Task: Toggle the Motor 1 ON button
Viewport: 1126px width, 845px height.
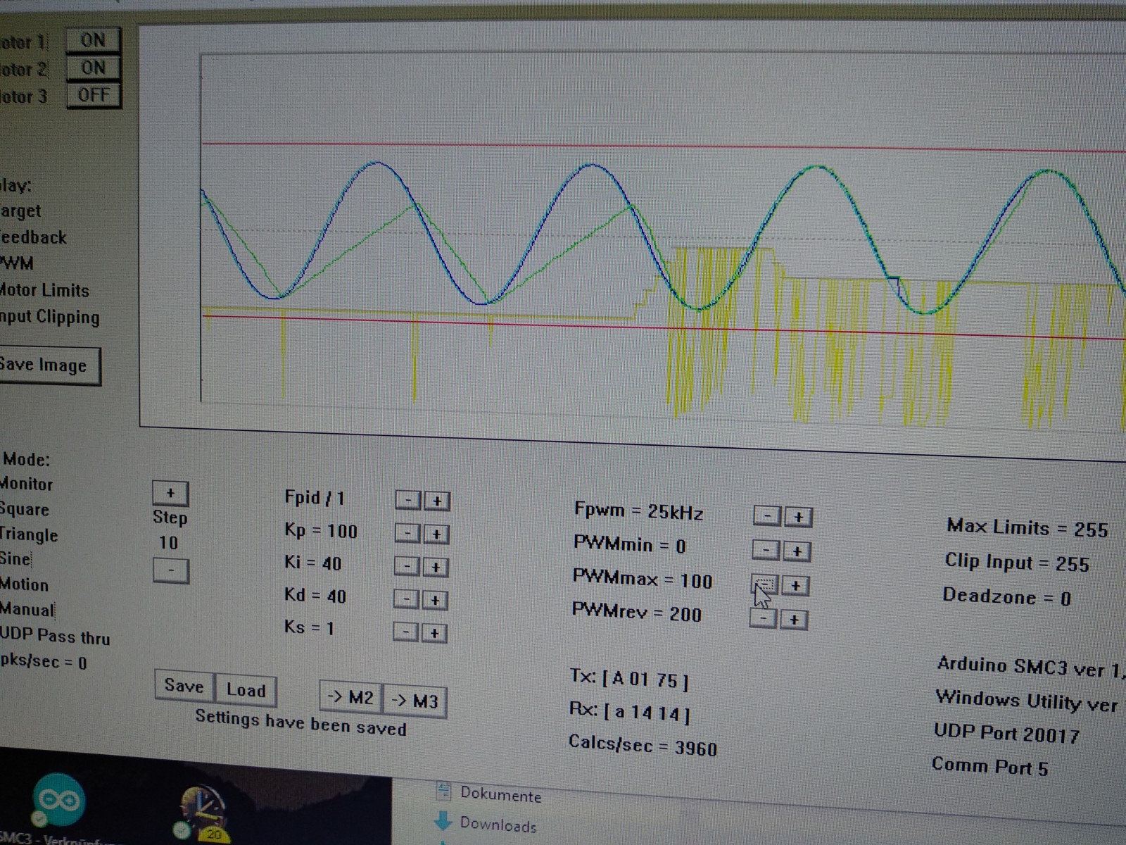Action: click(93, 40)
